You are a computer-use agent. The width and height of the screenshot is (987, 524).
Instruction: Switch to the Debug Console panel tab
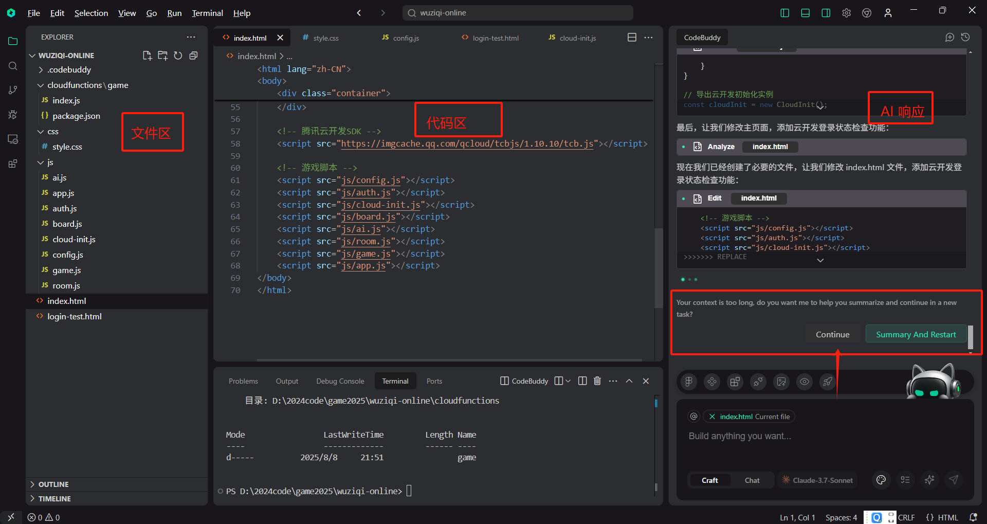(340, 381)
